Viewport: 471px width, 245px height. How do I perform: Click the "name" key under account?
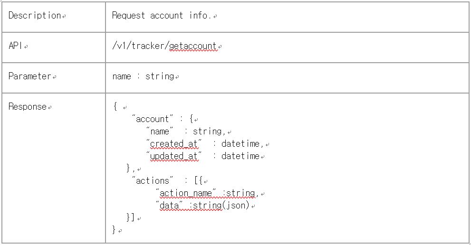point(158,132)
